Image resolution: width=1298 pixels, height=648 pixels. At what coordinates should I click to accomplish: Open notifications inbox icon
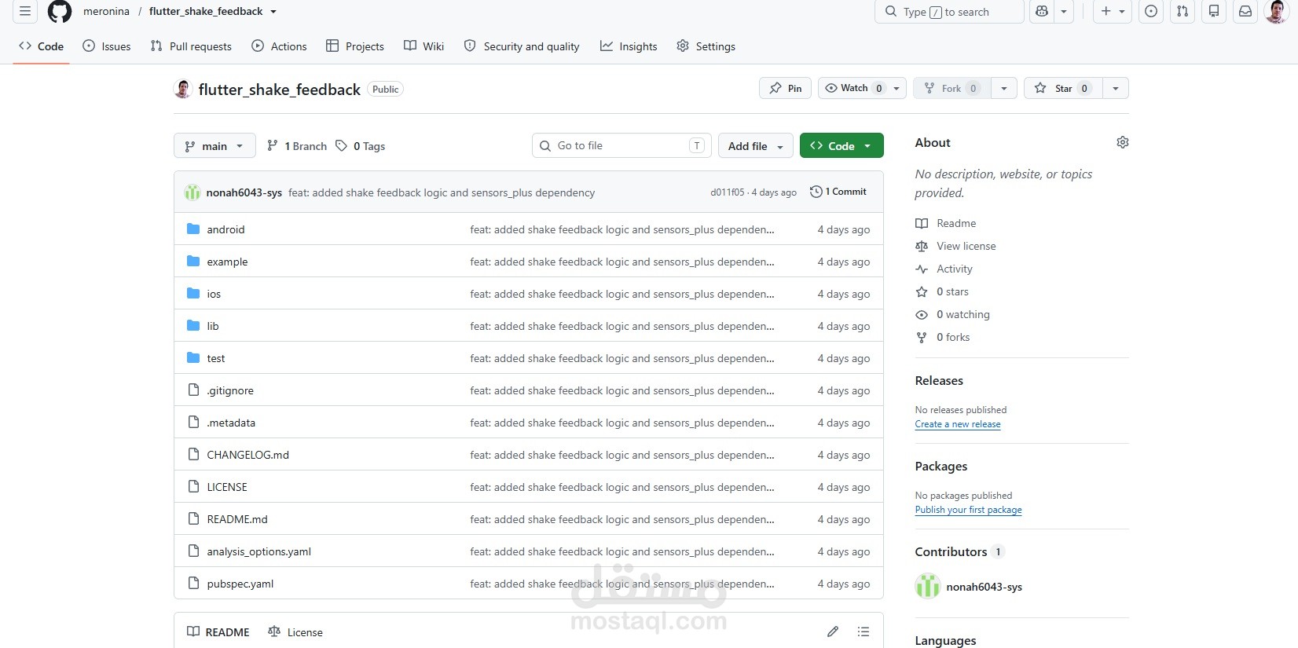1245,11
